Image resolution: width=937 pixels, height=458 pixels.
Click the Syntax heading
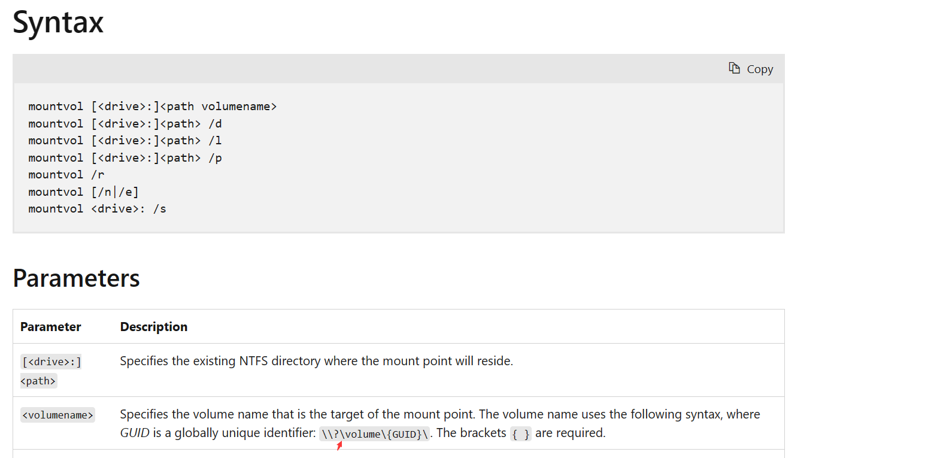click(x=58, y=23)
